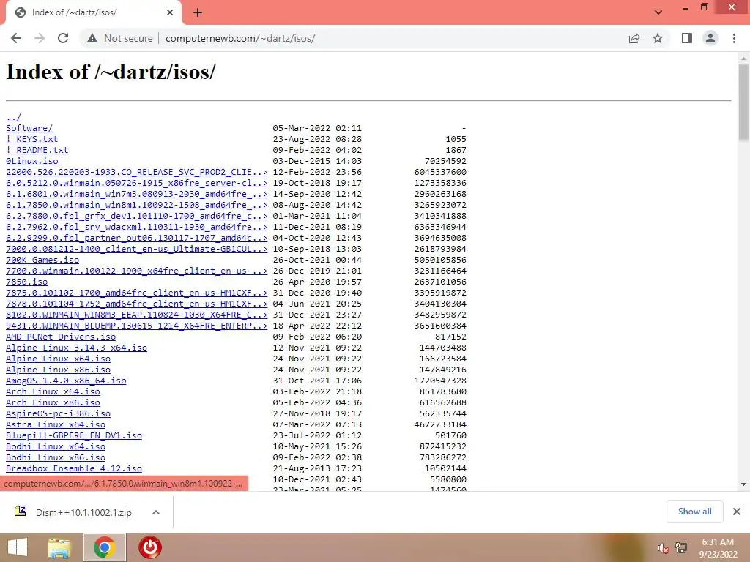Image resolution: width=750 pixels, height=562 pixels.
Task: Download Breadbox_Ensemble_4.12.iso
Action: [x=74, y=469]
